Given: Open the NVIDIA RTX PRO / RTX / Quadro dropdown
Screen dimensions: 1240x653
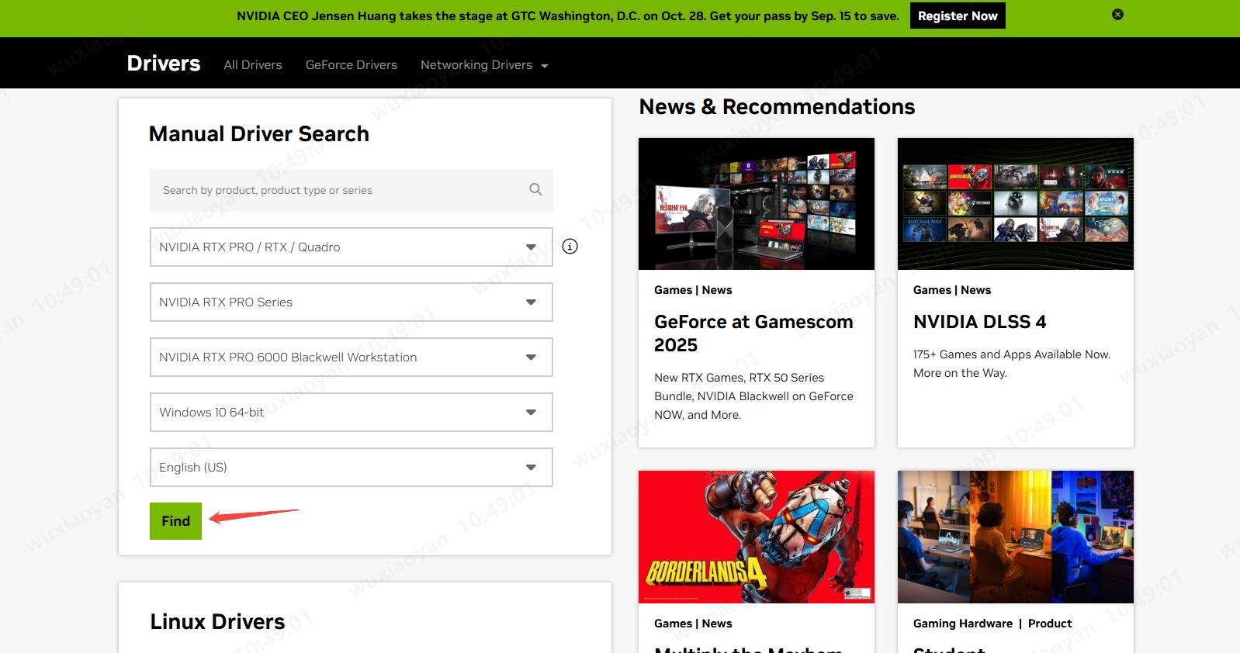Looking at the screenshot, I should [x=351, y=247].
